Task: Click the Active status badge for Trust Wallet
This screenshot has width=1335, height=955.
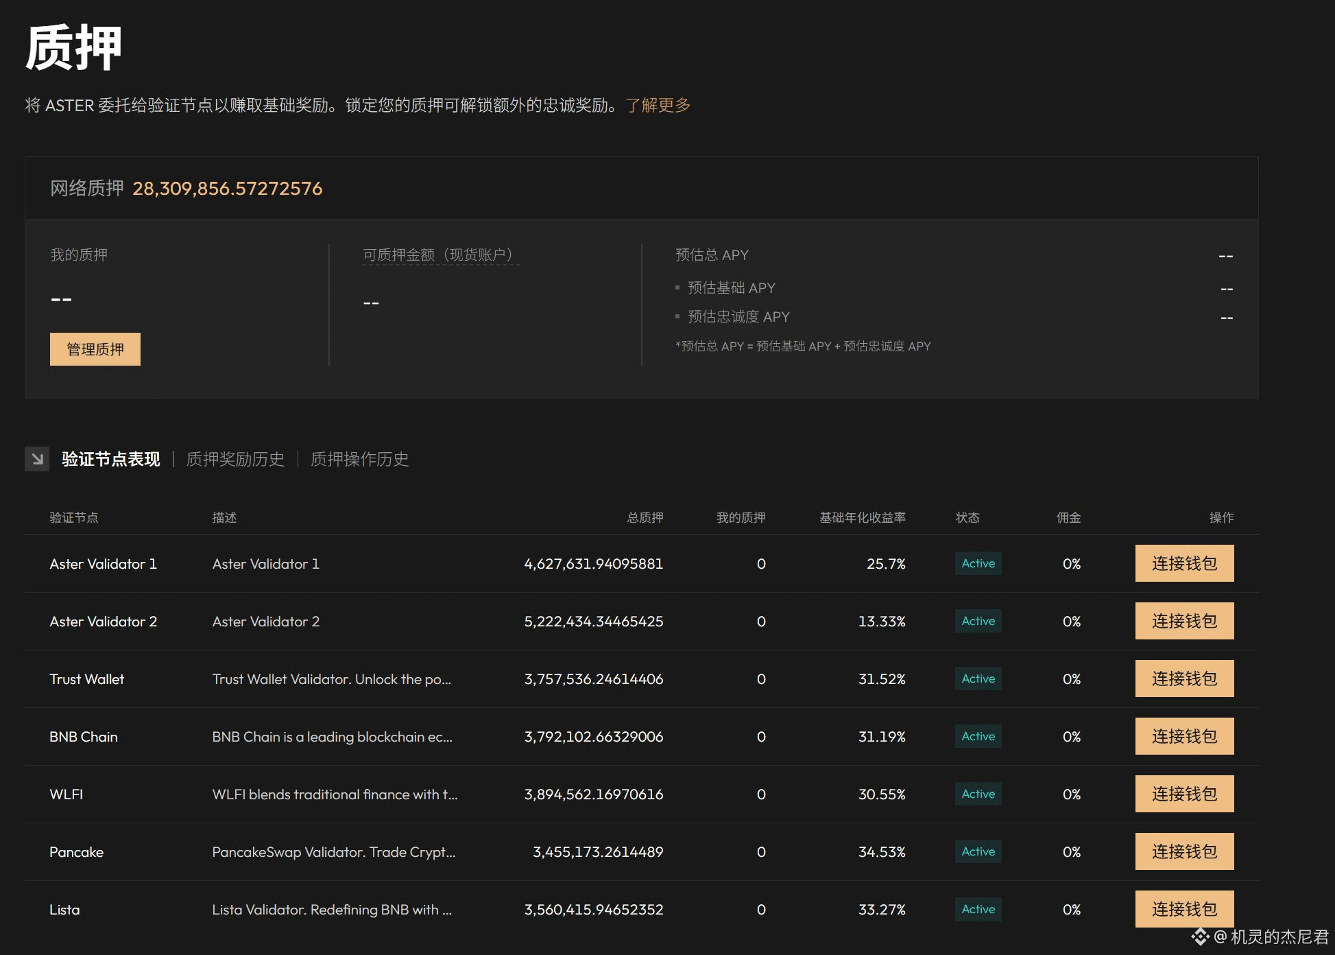Action: click(x=978, y=679)
